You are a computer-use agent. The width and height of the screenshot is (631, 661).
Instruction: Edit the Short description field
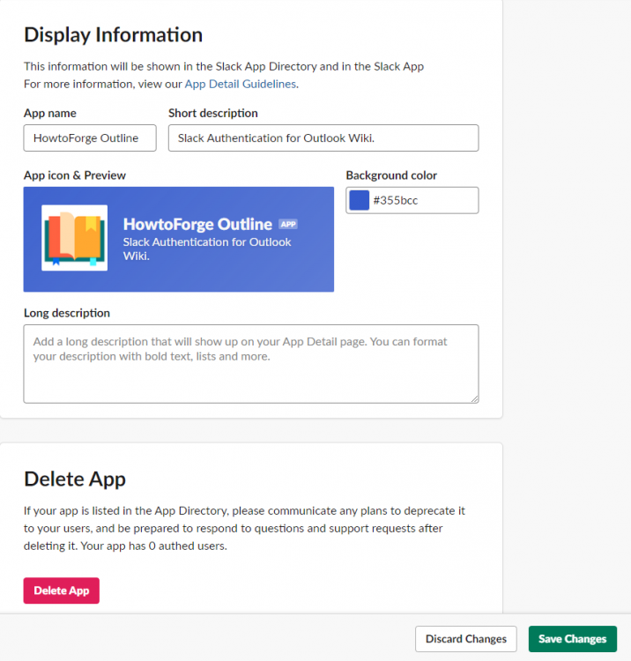(x=323, y=137)
